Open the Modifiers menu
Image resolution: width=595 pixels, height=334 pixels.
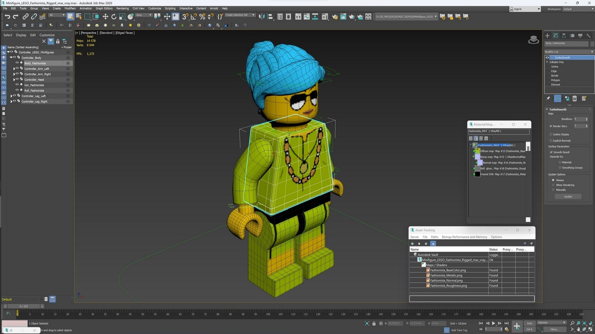[70, 8]
